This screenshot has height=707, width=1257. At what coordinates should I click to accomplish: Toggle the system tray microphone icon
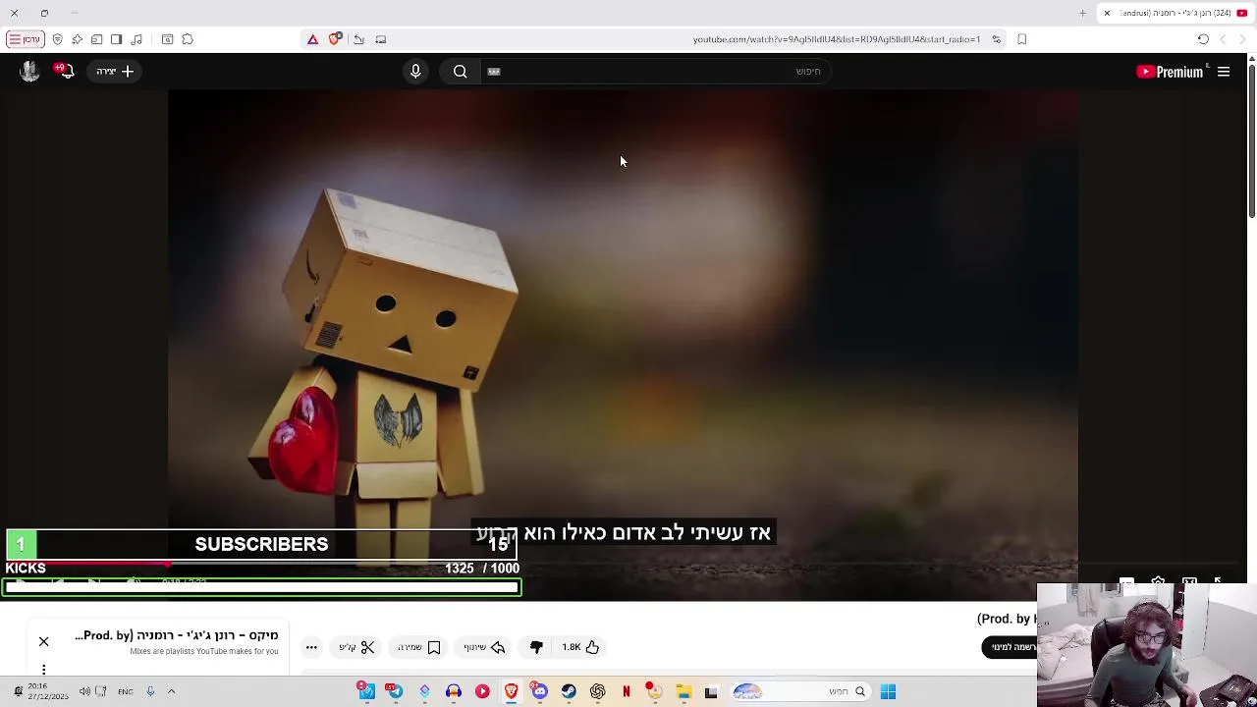pos(150,691)
